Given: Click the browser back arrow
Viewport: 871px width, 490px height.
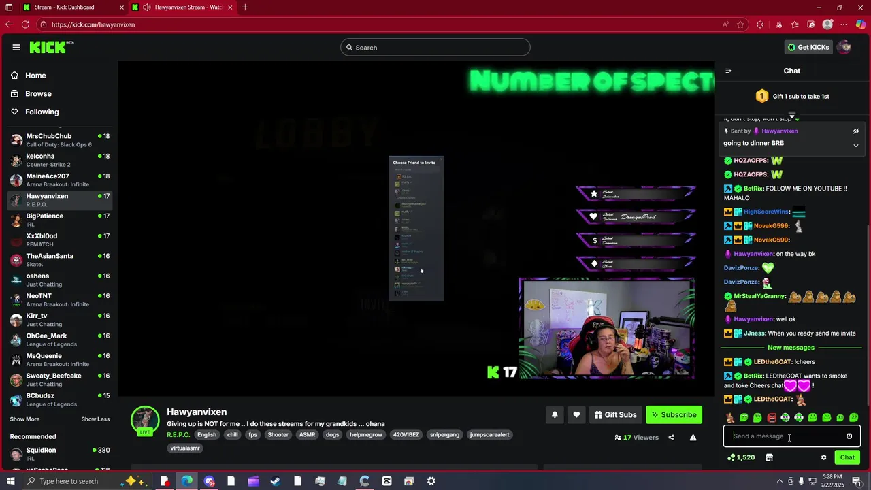Looking at the screenshot, I should pyautogui.click(x=8, y=24).
